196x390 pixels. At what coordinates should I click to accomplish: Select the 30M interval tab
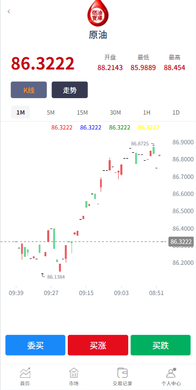[x=115, y=112]
